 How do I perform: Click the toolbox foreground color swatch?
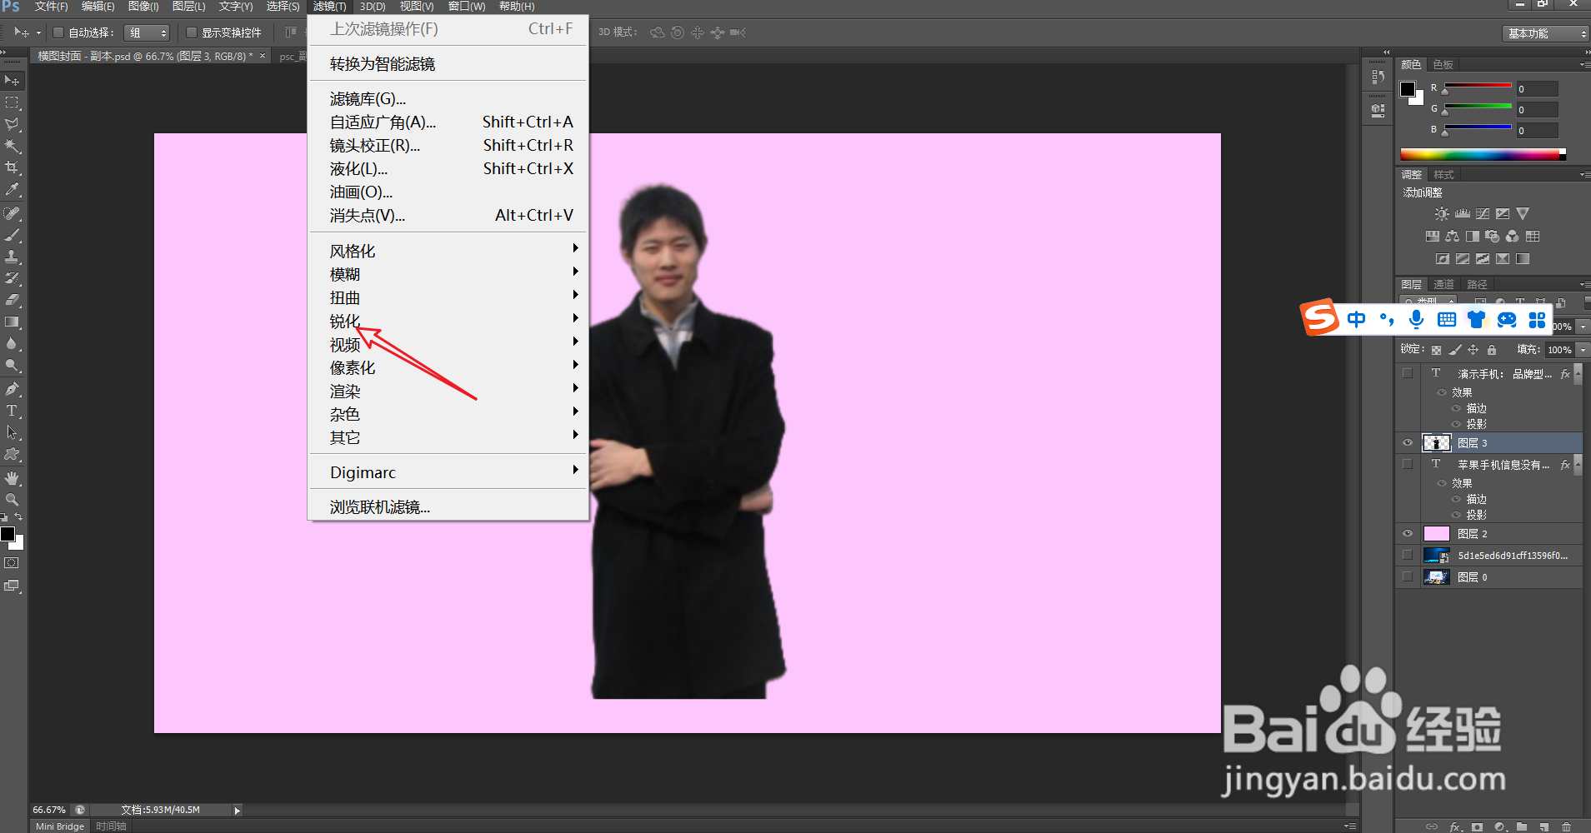point(8,534)
